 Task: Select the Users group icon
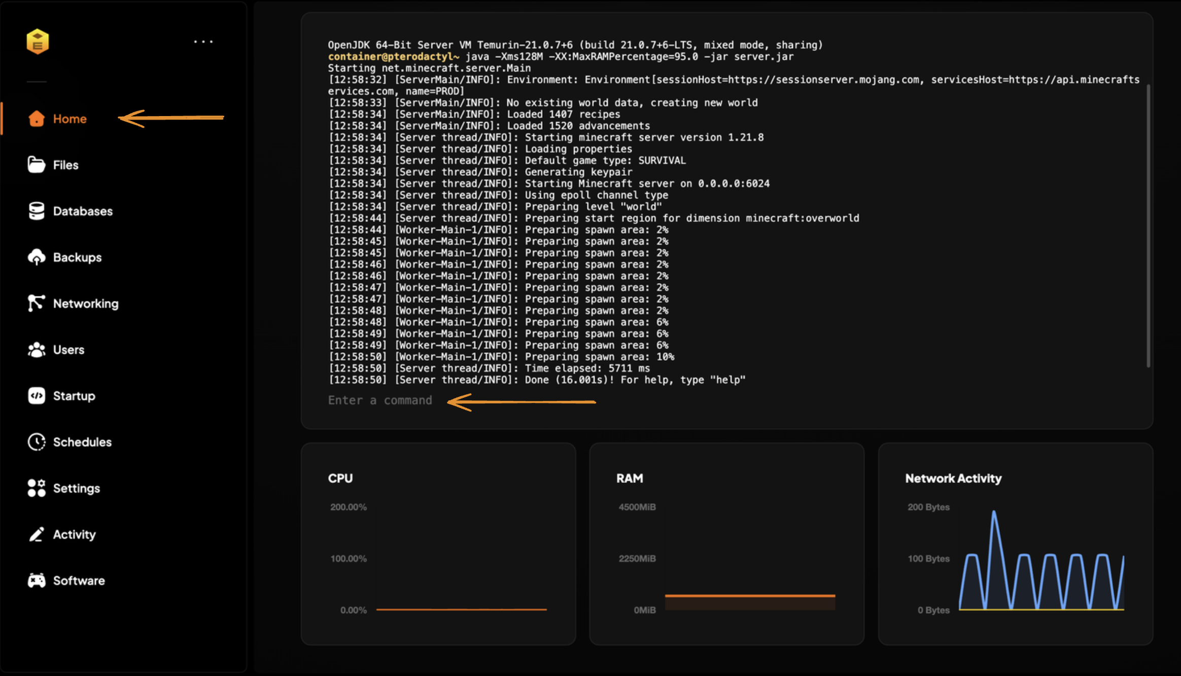coord(37,350)
